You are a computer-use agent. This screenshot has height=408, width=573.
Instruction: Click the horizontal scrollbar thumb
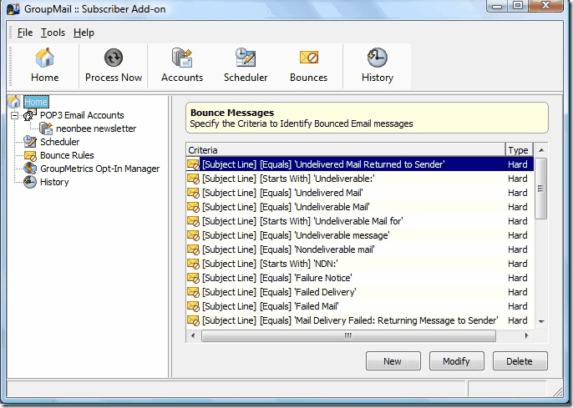pyautogui.click(x=348, y=335)
